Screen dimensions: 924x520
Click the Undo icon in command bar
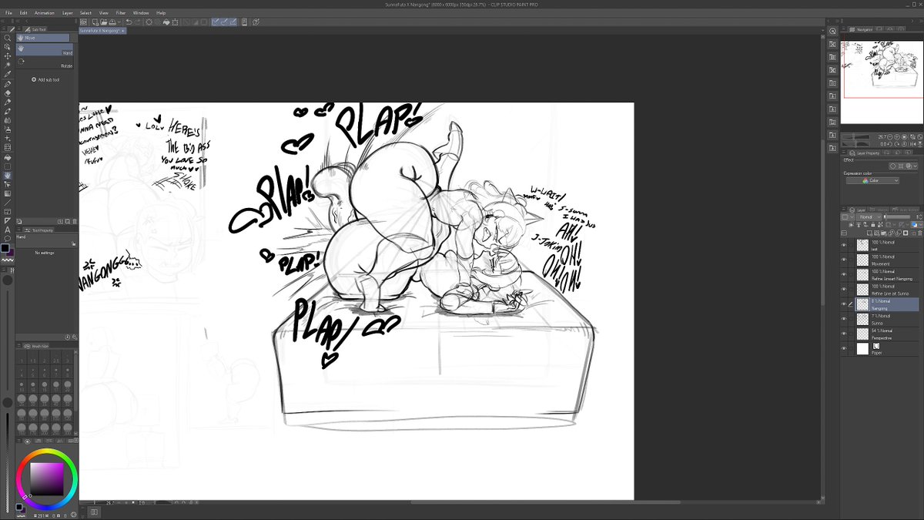[x=129, y=22]
